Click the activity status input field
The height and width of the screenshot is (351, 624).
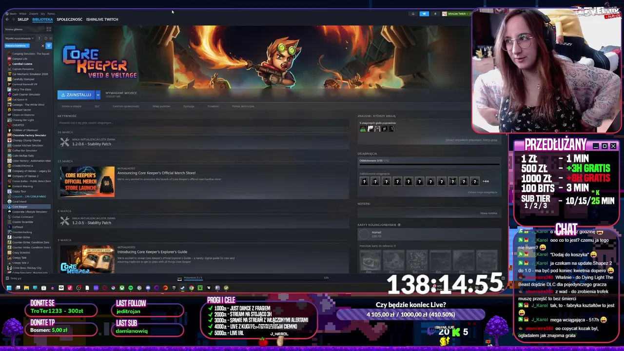203,123
